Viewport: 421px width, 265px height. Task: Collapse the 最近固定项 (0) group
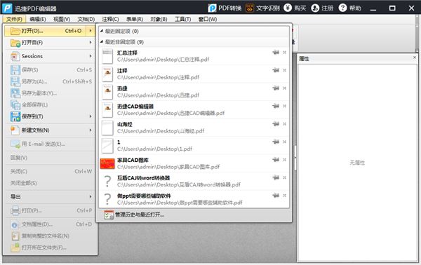pyautogui.click(x=102, y=31)
